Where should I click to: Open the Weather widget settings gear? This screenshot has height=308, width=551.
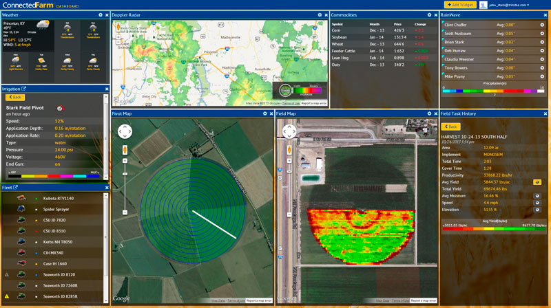(101, 15)
